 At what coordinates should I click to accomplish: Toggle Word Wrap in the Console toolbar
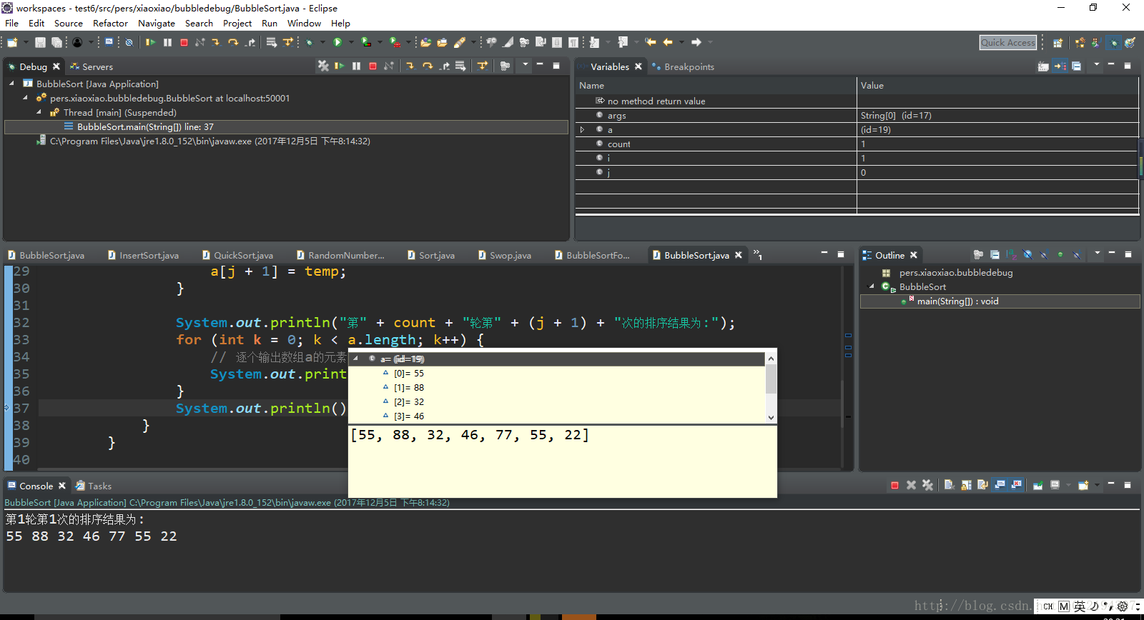pyautogui.click(x=982, y=485)
